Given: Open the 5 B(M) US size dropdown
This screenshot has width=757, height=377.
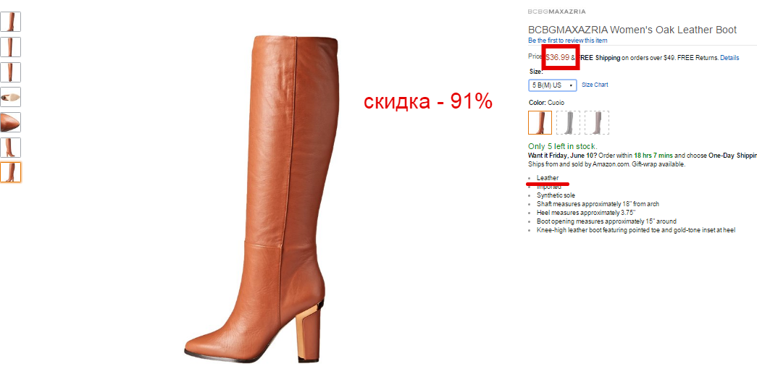Looking at the screenshot, I should pos(552,85).
